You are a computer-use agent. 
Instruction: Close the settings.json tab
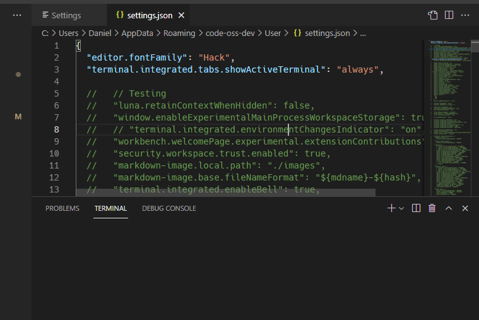(182, 15)
